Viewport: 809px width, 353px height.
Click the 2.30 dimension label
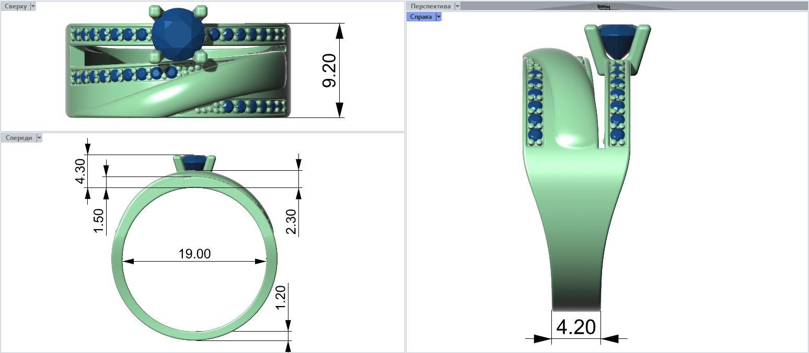pyautogui.click(x=292, y=223)
